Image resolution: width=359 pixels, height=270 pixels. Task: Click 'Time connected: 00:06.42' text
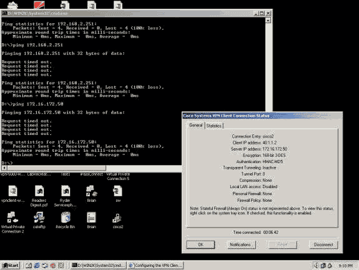click(x=256, y=232)
